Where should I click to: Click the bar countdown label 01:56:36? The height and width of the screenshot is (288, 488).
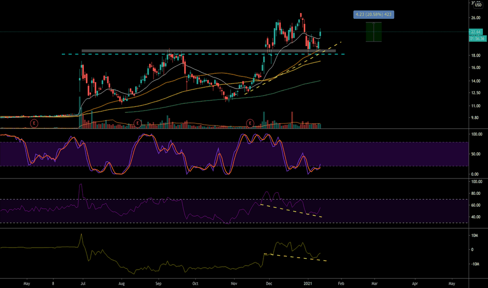pyautogui.click(x=477, y=39)
